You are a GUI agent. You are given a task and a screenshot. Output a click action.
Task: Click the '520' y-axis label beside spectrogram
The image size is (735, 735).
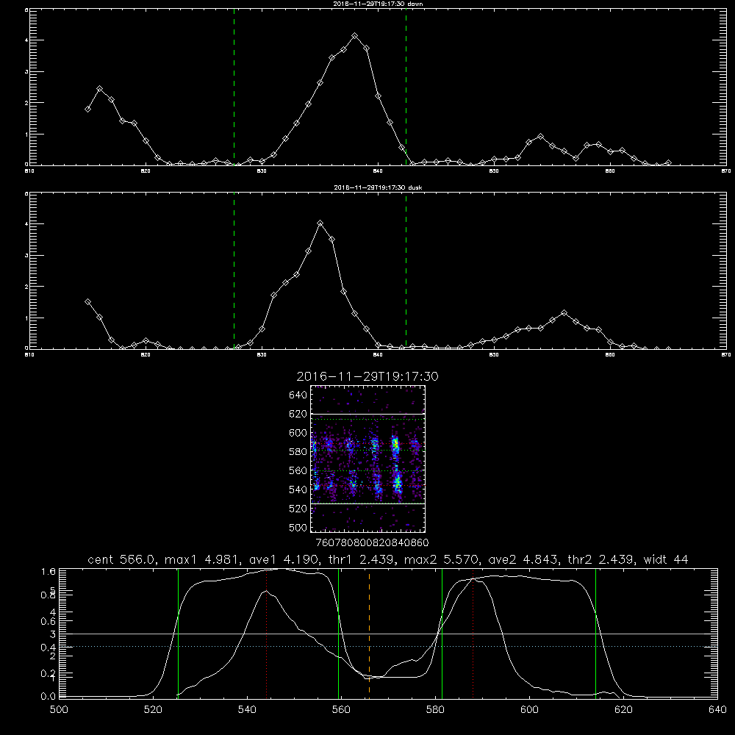coord(298,509)
